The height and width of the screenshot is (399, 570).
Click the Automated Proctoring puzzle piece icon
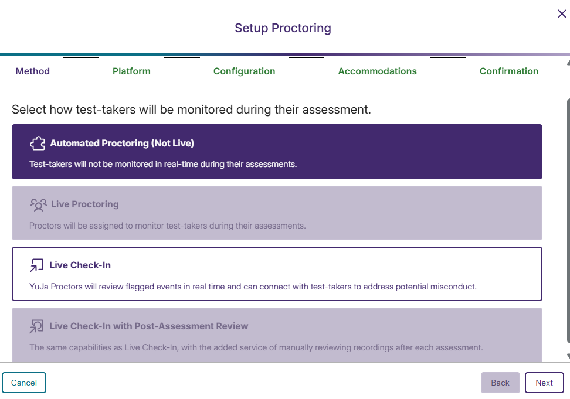click(x=38, y=142)
